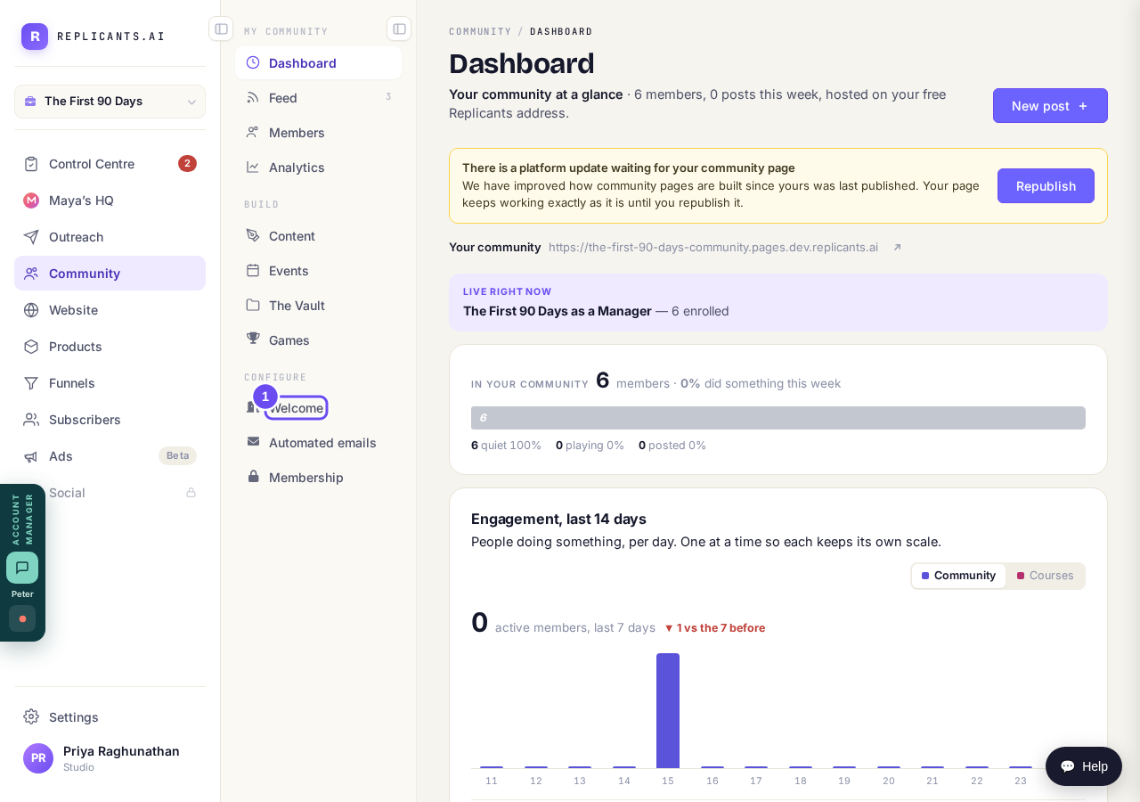This screenshot has width=1140, height=802.
Task: Click the Events calendar icon
Action: 253,271
